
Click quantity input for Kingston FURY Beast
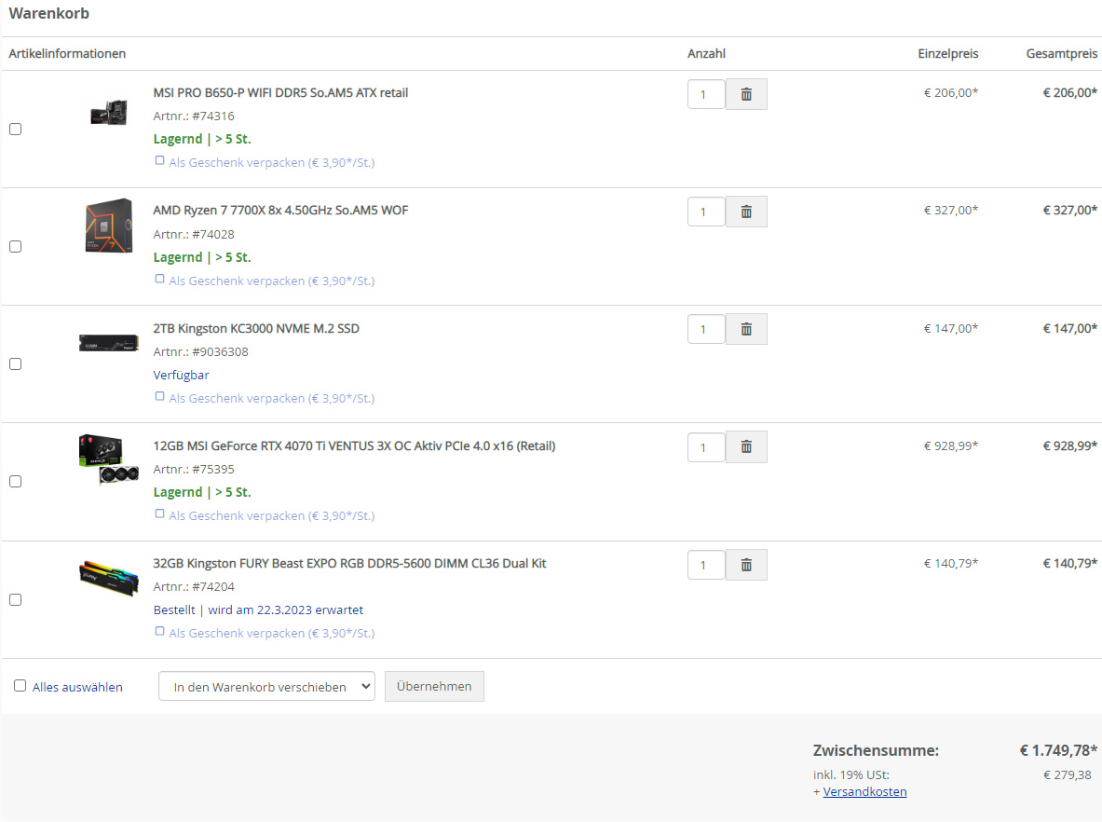(705, 565)
